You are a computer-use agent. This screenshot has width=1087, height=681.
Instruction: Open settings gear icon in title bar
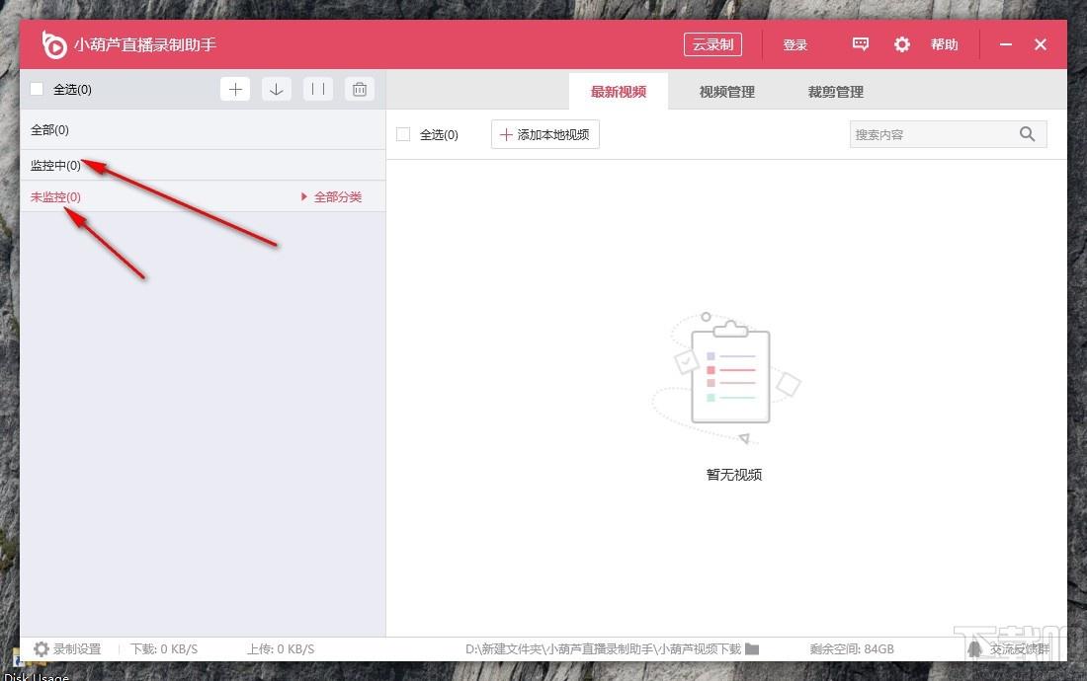click(902, 44)
